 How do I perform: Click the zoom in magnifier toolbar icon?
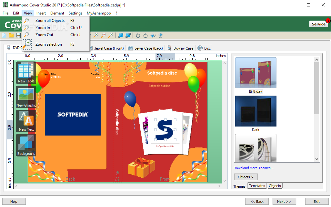[96, 35]
